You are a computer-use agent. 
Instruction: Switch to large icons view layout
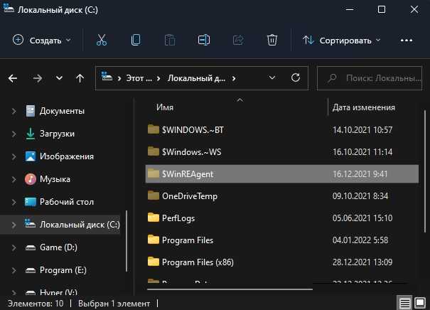(420, 303)
